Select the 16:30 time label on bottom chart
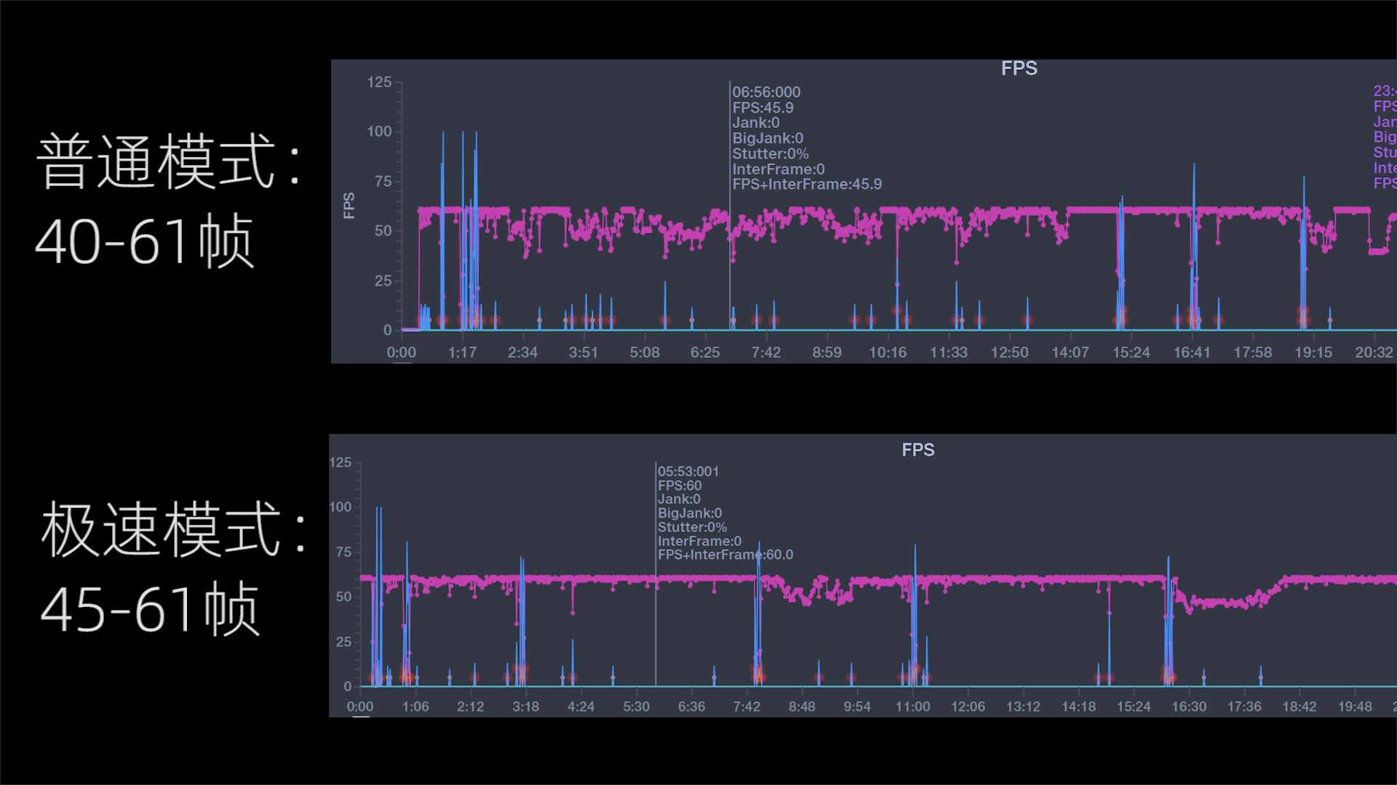The width and height of the screenshot is (1397, 785). [1189, 706]
